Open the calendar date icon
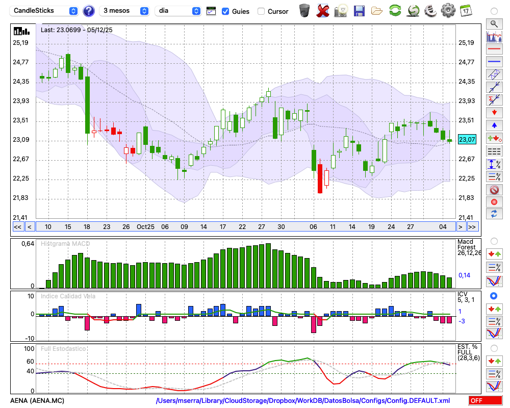Image resolution: width=510 pixels, height=408 pixels. [x=465, y=10]
